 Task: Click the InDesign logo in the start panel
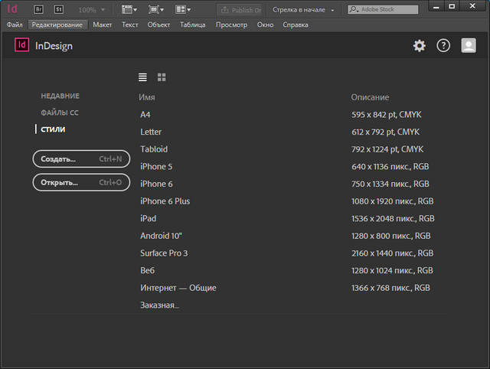pyautogui.click(x=21, y=46)
